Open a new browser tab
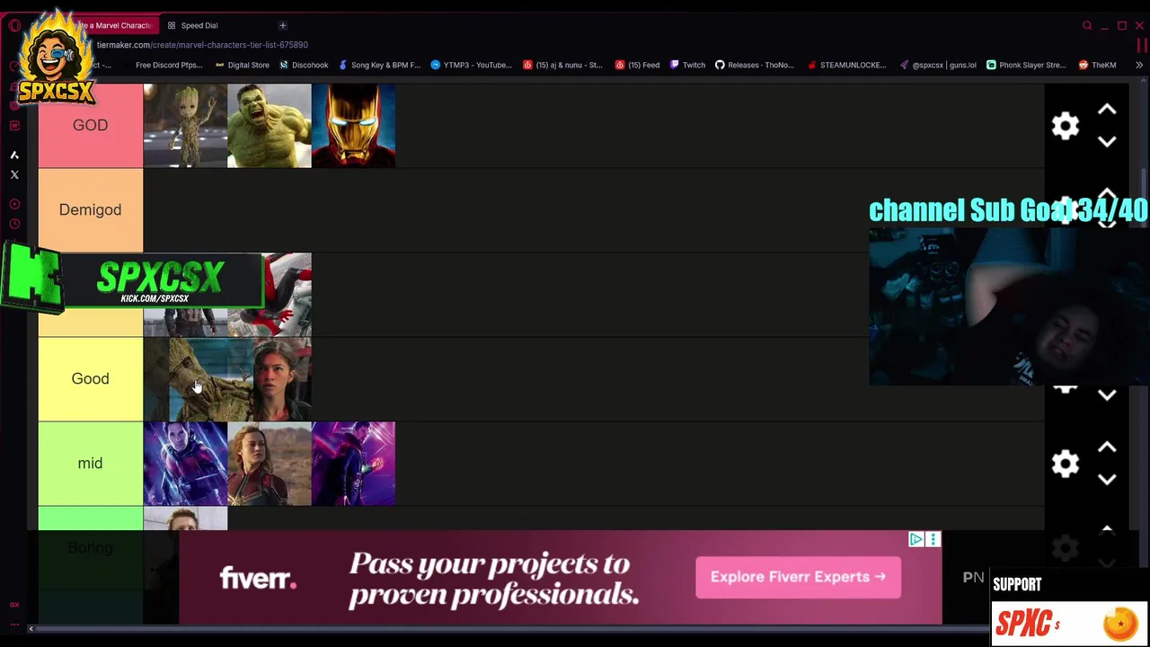1150x647 pixels. (282, 25)
